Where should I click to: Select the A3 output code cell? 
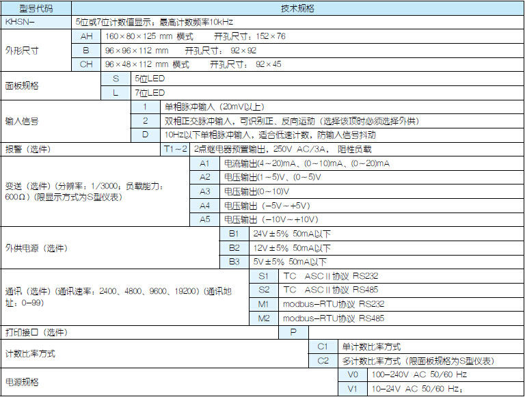[205, 191]
